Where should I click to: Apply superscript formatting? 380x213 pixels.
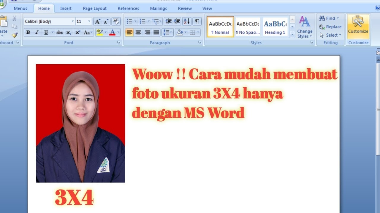click(x=77, y=33)
